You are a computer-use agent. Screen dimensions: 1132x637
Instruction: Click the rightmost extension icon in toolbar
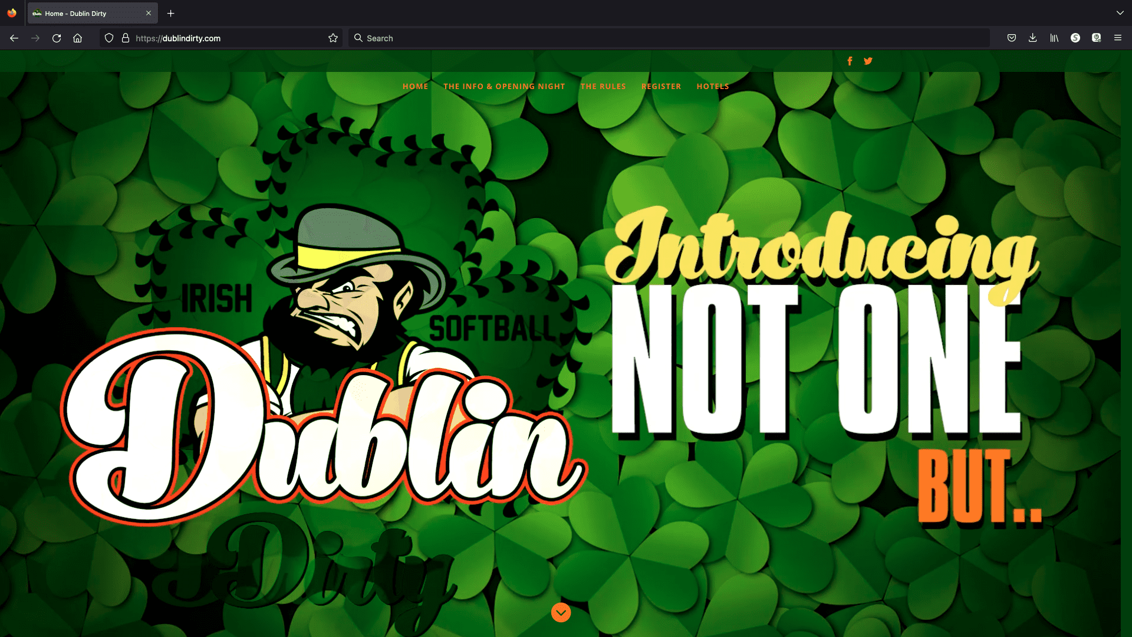tap(1097, 38)
